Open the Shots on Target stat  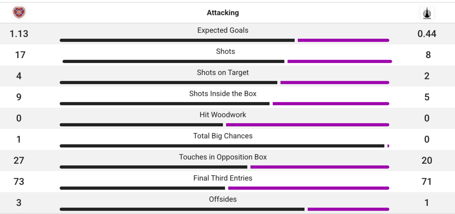pos(223,73)
